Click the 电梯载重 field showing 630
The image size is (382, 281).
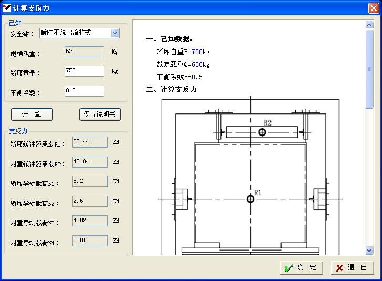point(84,51)
